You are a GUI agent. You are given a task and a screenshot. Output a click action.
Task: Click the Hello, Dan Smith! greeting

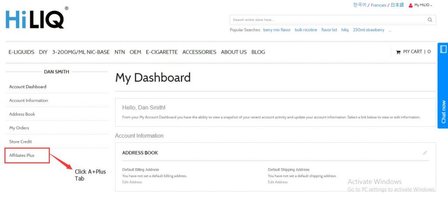coord(143,108)
